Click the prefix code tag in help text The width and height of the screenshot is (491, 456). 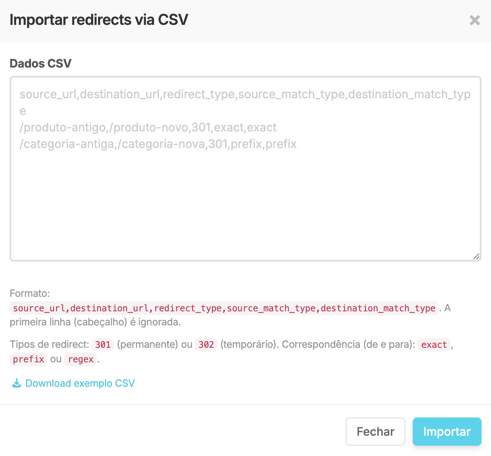29,359
